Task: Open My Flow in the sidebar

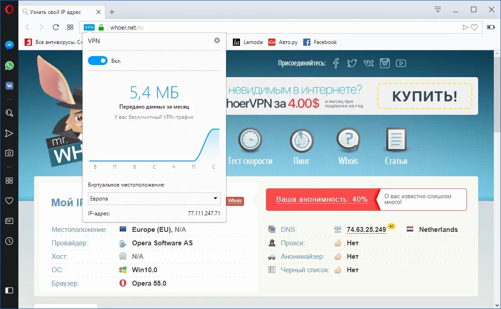Action: (x=9, y=133)
